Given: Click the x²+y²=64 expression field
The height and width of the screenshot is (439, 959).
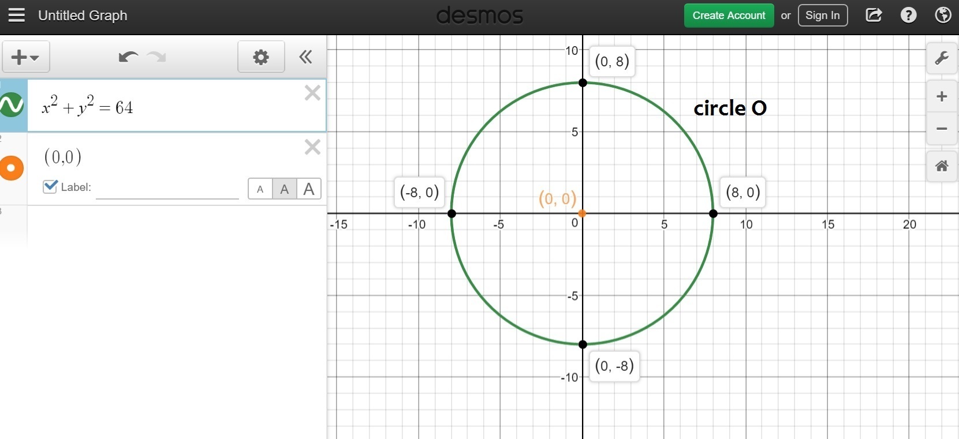Looking at the screenshot, I should click(176, 106).
